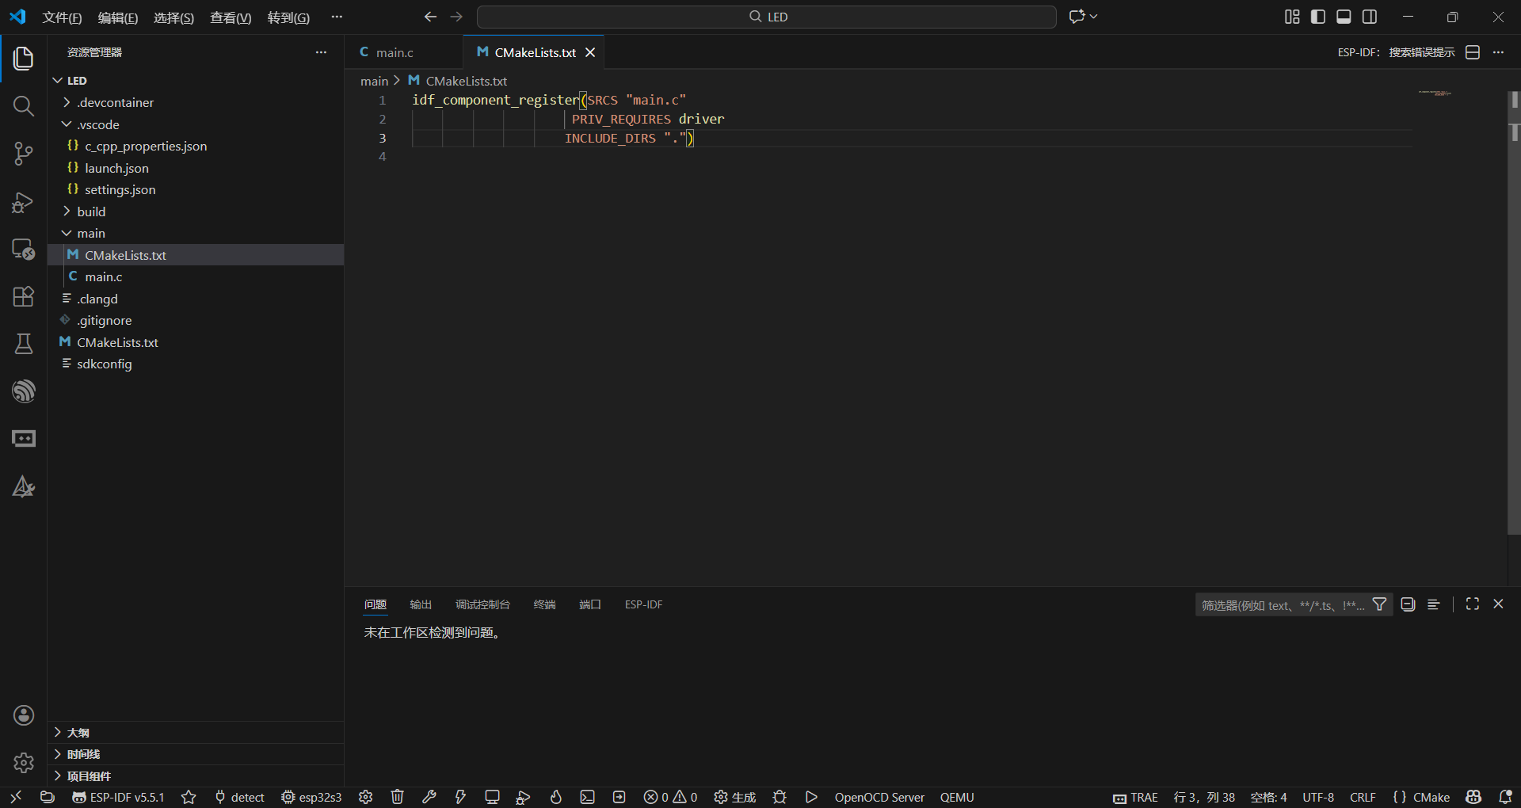This screenshot has width=1521, height=808.
Task: Click the build, flash and monitor flame icon
Action: point(556,797)
